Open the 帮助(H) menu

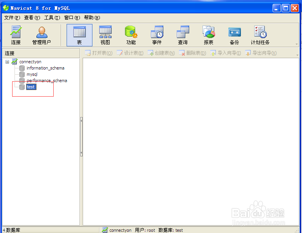(92, 18)
